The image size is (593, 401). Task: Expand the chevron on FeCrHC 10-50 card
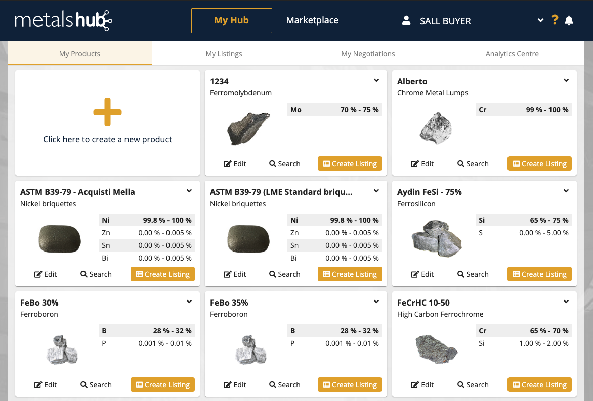565,301
